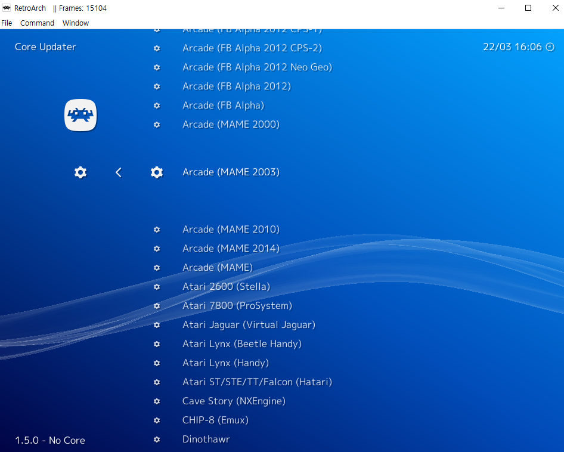Screen dimensions: 564x452
Task: Click the gear icon beside Arcade (MAME 2000)
Action: pyautogui.click(x=157, y=125)
